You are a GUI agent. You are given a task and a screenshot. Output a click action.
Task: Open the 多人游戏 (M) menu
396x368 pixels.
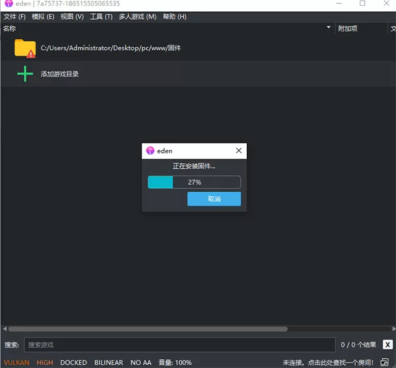(138, 16)
